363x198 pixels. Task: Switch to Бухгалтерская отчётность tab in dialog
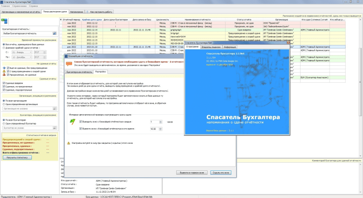[x=79, y=72]
